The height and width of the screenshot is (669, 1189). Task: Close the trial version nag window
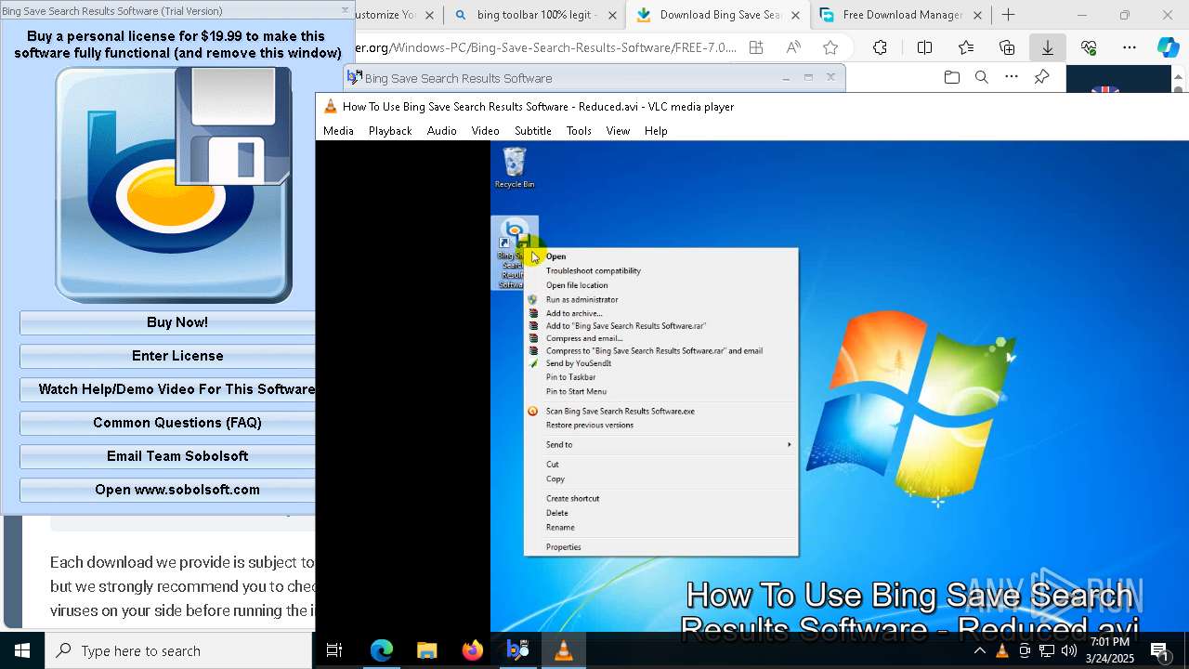coord(345,10)
